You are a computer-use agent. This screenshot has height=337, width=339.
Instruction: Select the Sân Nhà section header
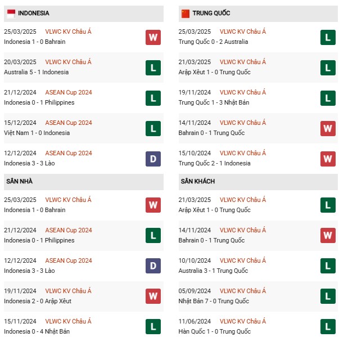pos(20,182)
